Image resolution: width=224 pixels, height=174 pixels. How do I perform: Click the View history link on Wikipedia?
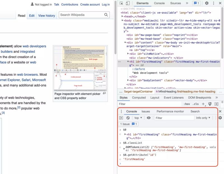(46, 16)
